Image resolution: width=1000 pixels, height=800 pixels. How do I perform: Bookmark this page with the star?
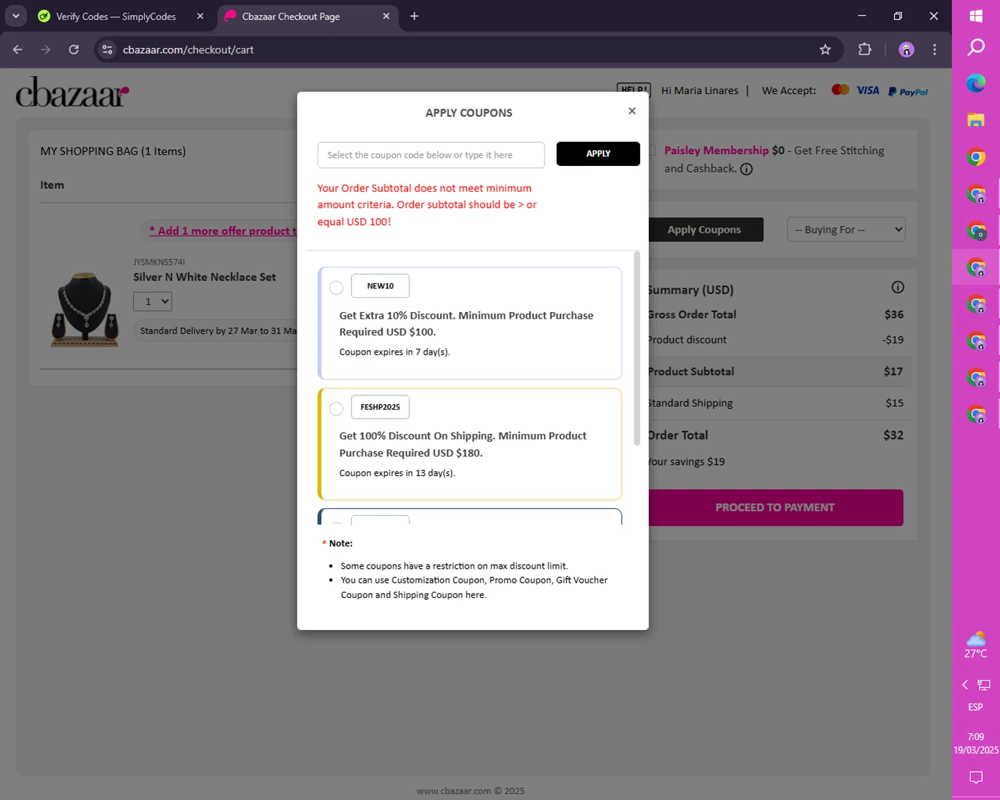(825, 49)
